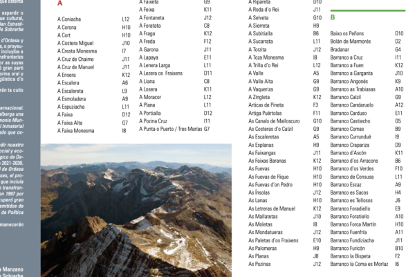Viewport: 415px width, 277px height.
Task: Click the A Faixa Monesma entry
Action: pos(75,130)
